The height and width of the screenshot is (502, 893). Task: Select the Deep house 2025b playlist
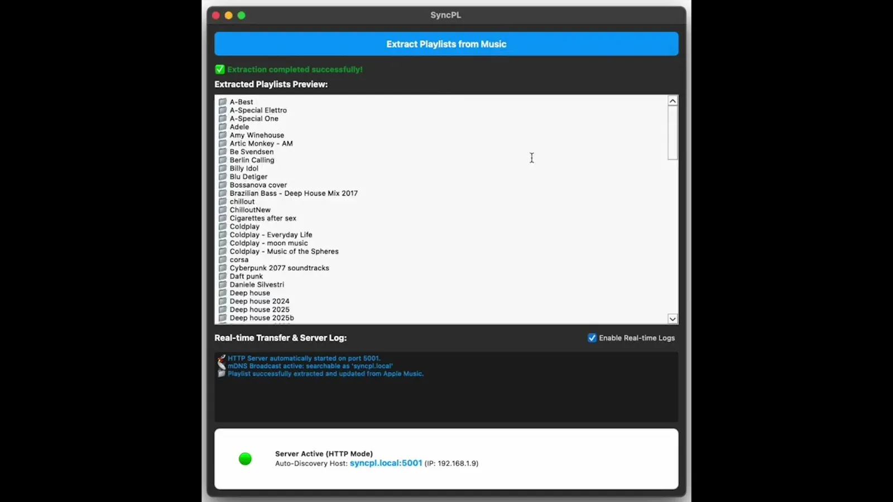[262, 318]
